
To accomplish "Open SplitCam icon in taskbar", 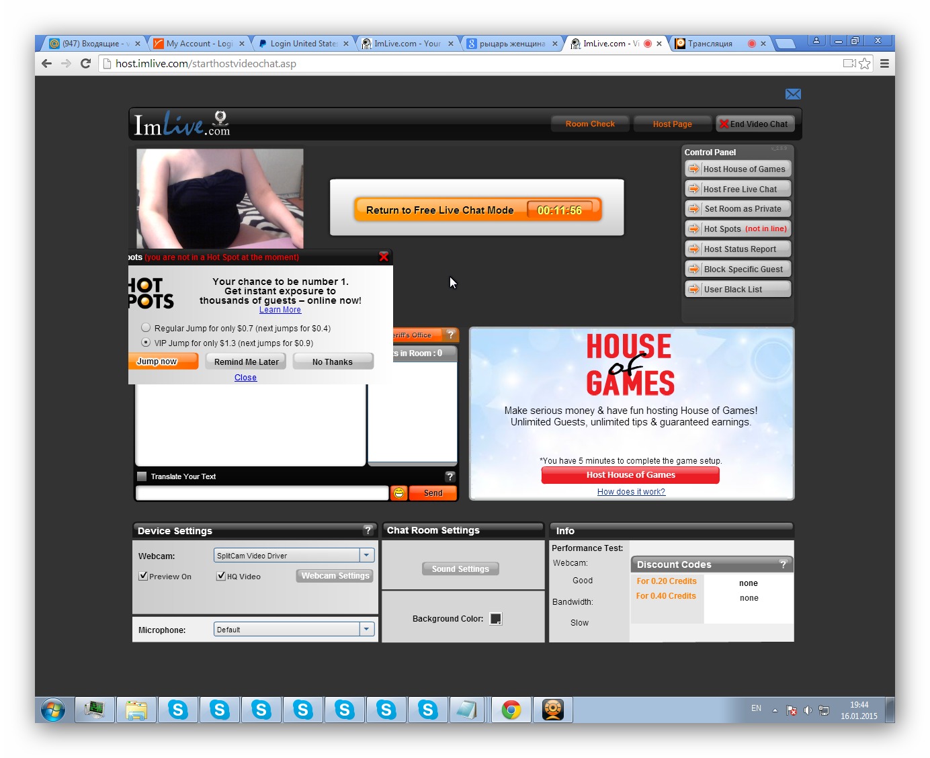I will coord(553,710).
